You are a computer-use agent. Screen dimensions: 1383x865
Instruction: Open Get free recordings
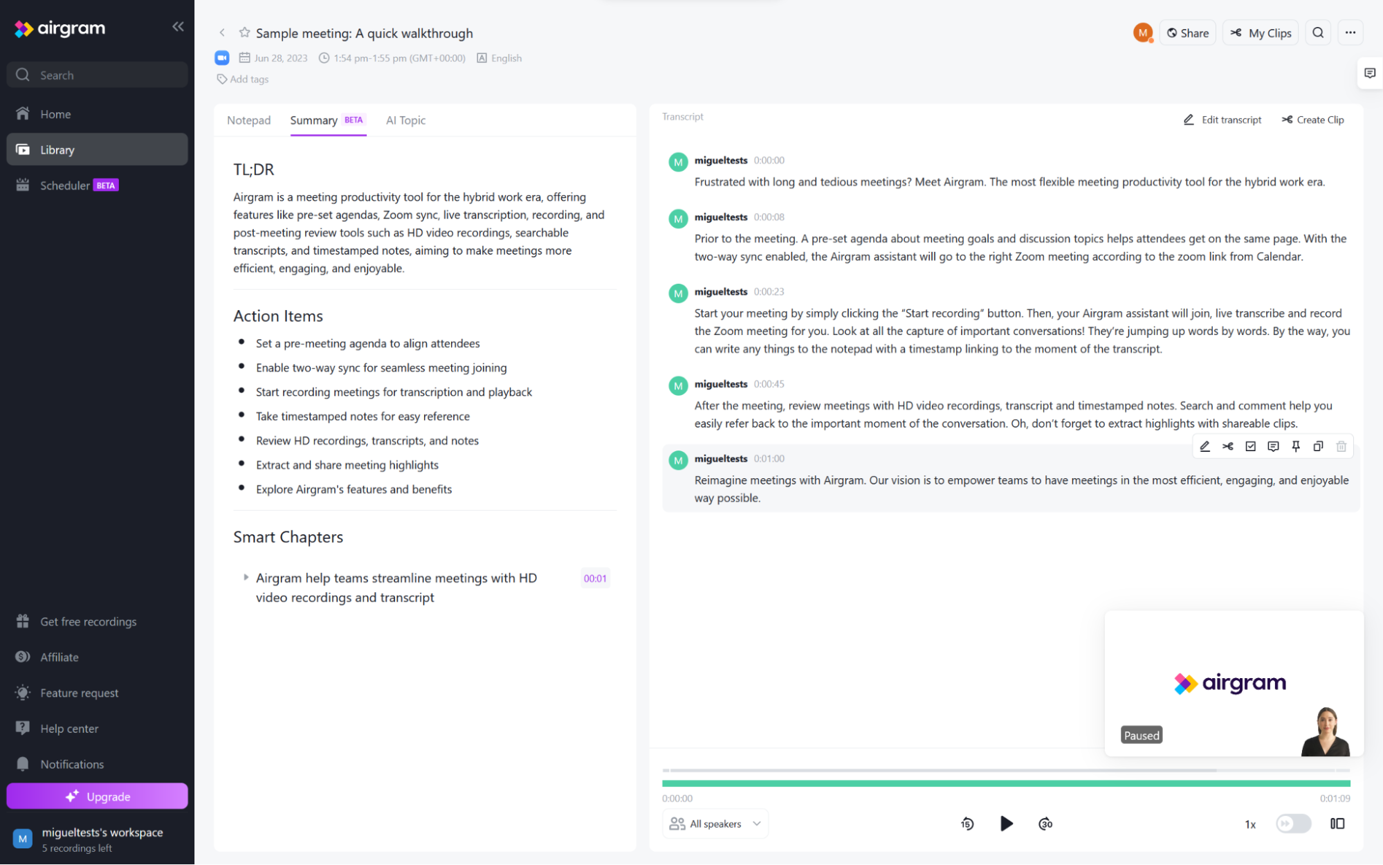(97, 621)
